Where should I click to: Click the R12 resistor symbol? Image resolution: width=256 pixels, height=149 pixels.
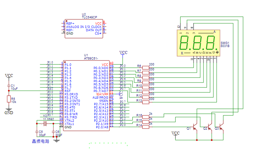tap(145, 97)
